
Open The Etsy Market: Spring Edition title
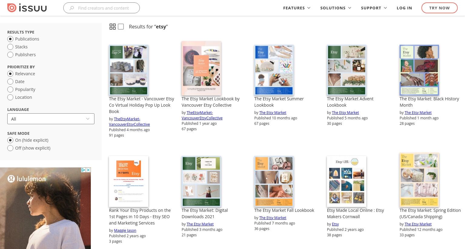coord(430,213)
